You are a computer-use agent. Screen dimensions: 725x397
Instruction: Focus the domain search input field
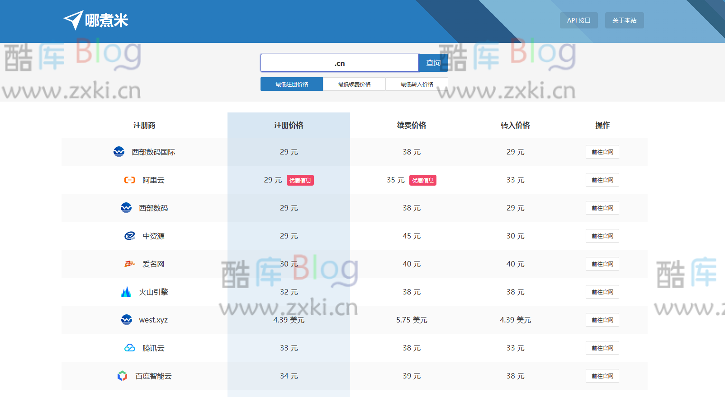[340, 63]
